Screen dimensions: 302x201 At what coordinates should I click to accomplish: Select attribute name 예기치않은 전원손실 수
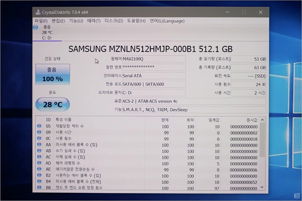coord(75,169)
